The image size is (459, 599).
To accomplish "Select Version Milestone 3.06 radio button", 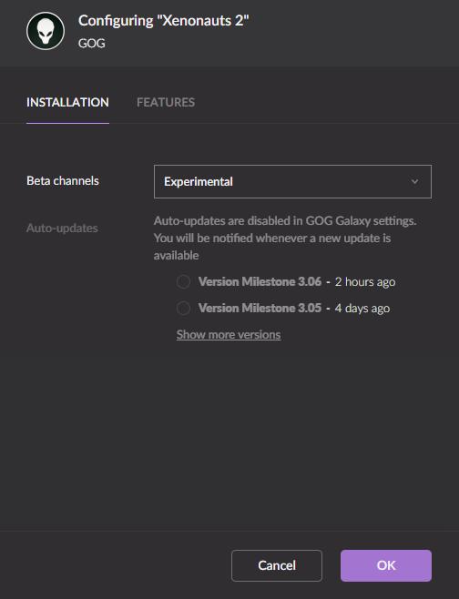I will tap(183, 282).
